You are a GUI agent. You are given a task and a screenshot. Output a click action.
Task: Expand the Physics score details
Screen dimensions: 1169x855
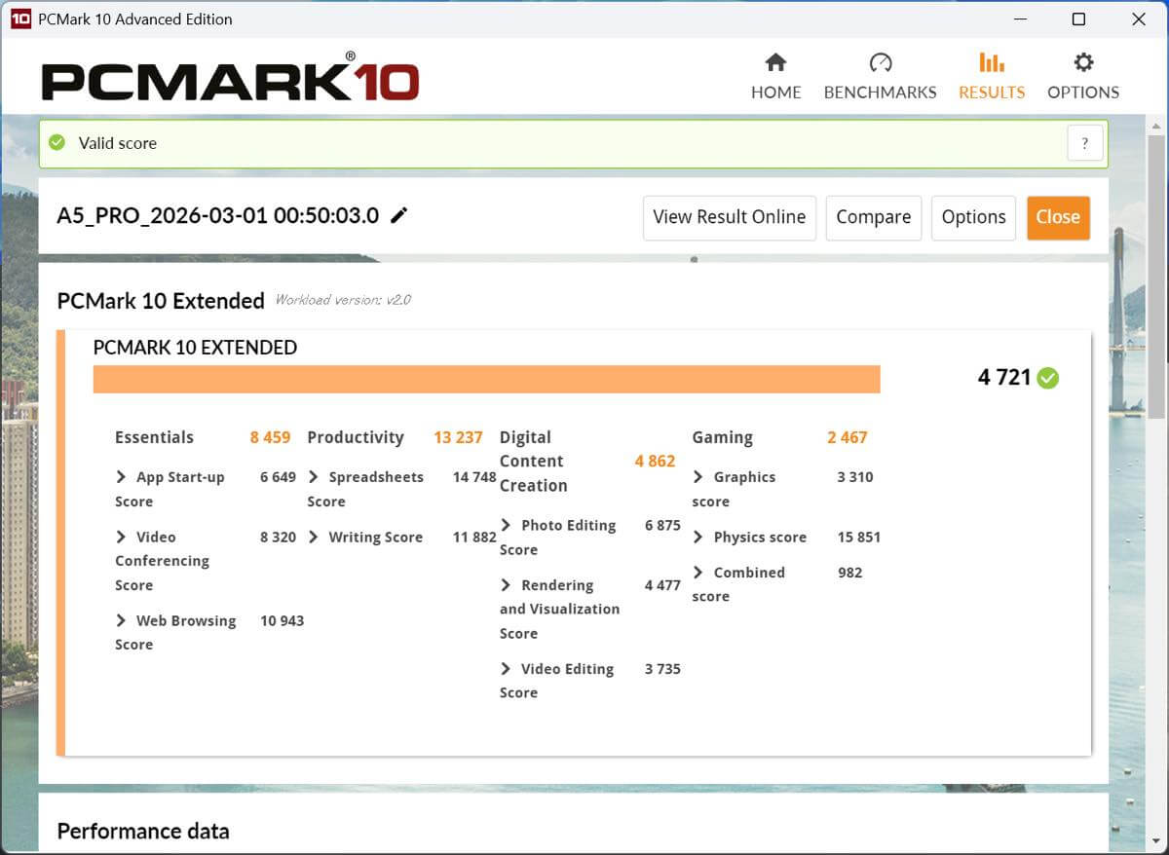[698, 538]
